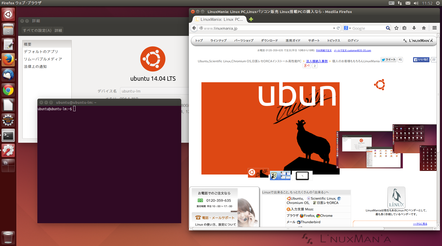Open the サポート navigation item
The width and height of the screenshot is (442, 246).
click(314, 40)
